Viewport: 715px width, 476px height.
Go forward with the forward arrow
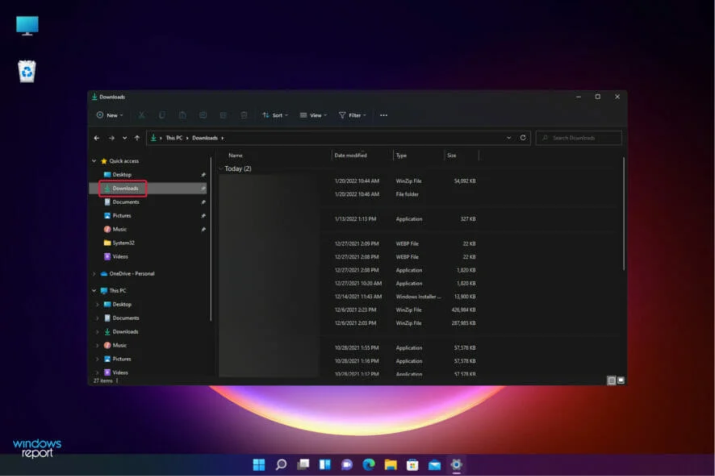(x=111, y=138)
